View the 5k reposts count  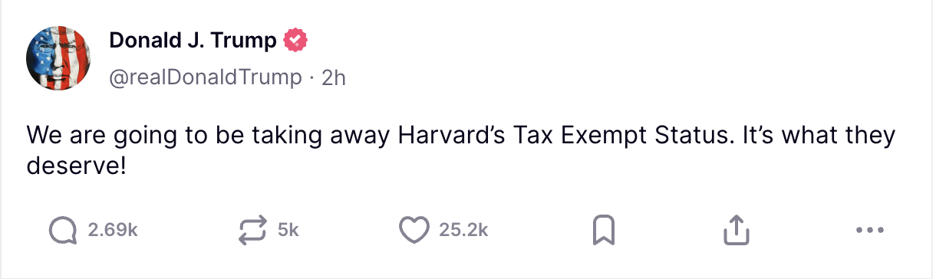288,229
